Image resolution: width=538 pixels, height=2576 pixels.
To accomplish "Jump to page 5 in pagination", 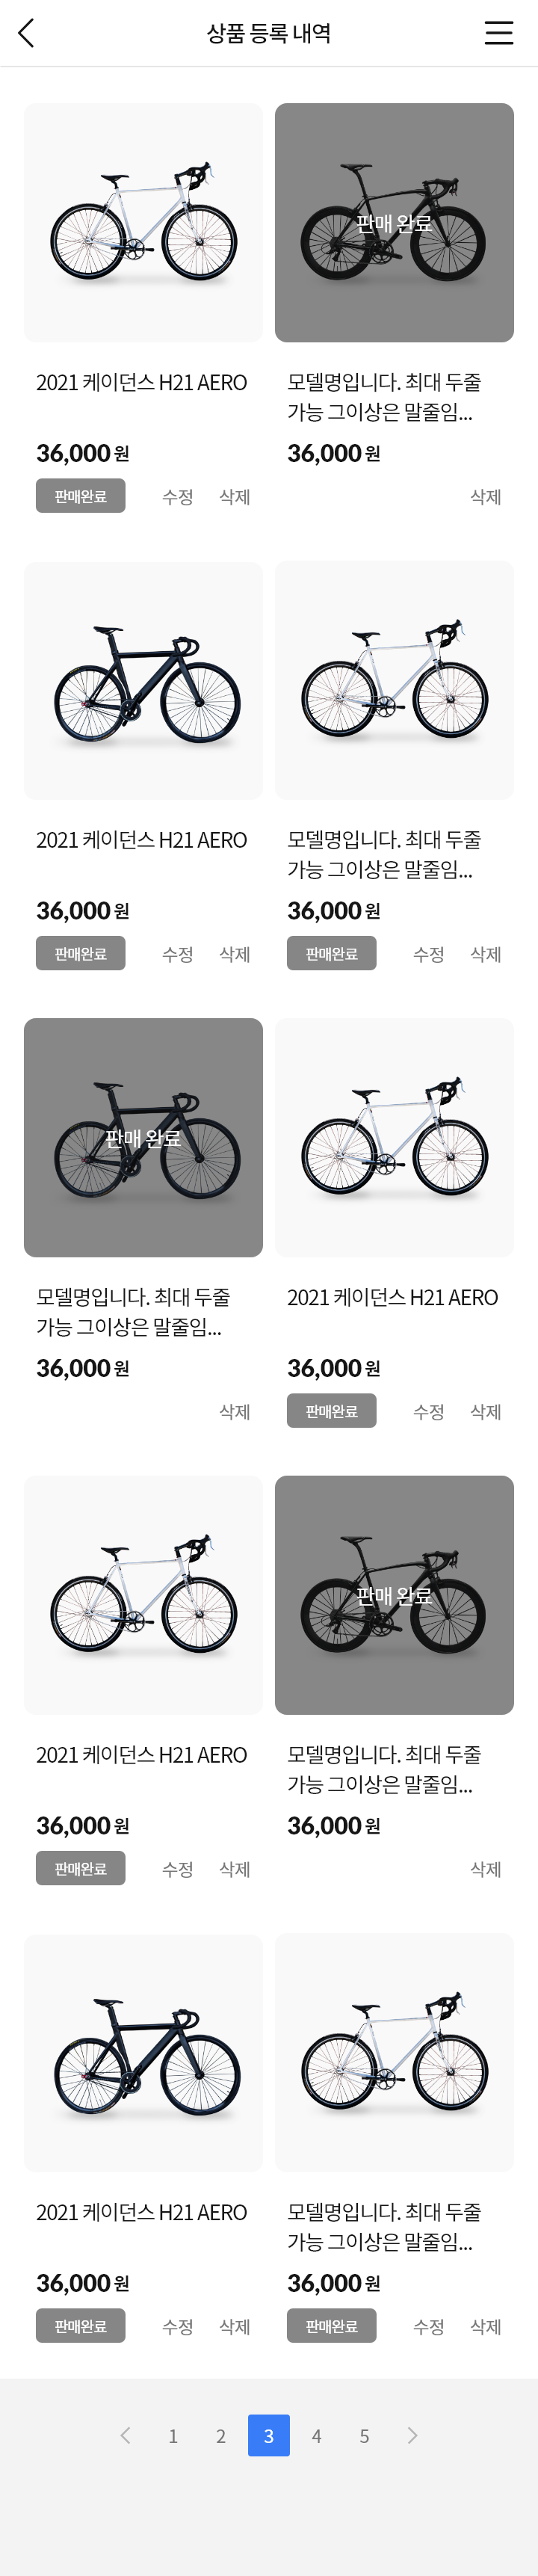I will pyautogui.click(x=364, y=2436).
